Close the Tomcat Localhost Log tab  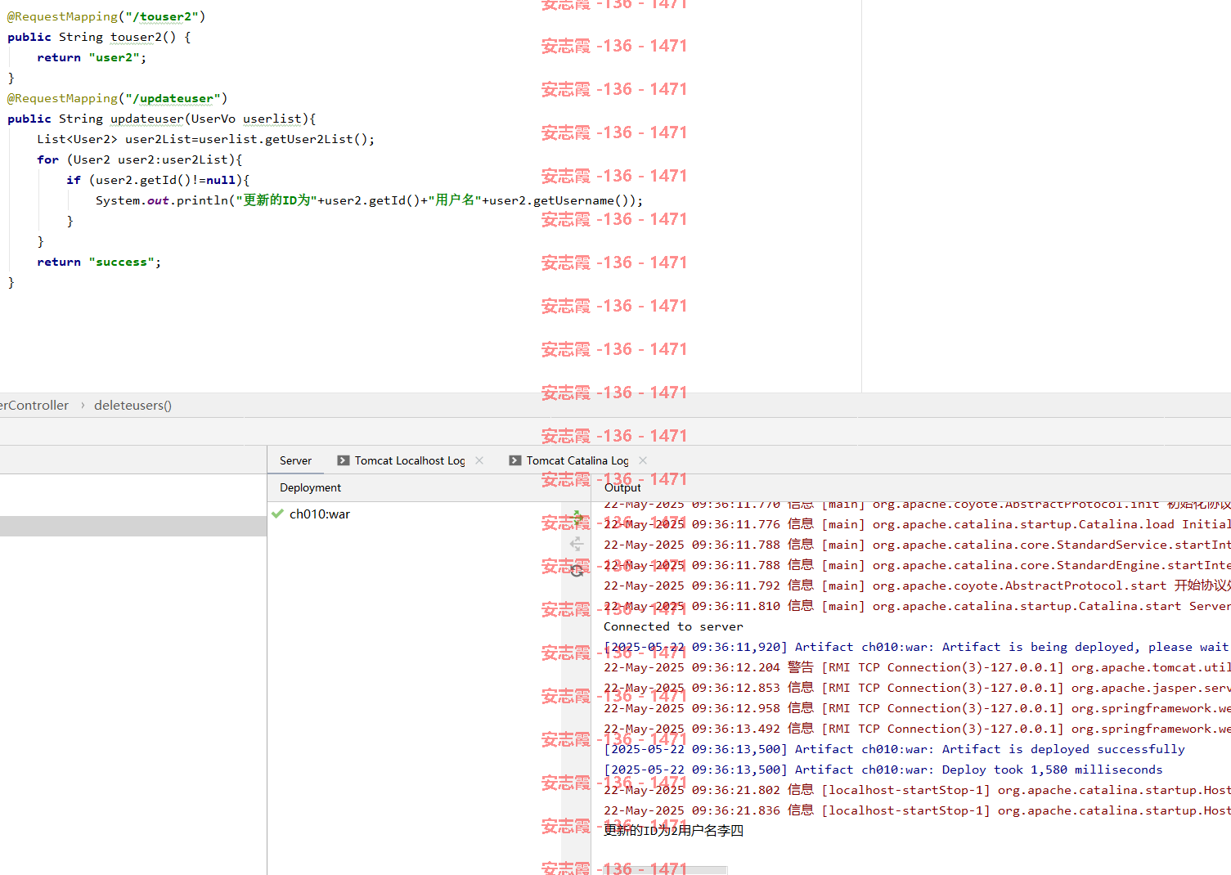pyautogui.click(x=479, y=460)
